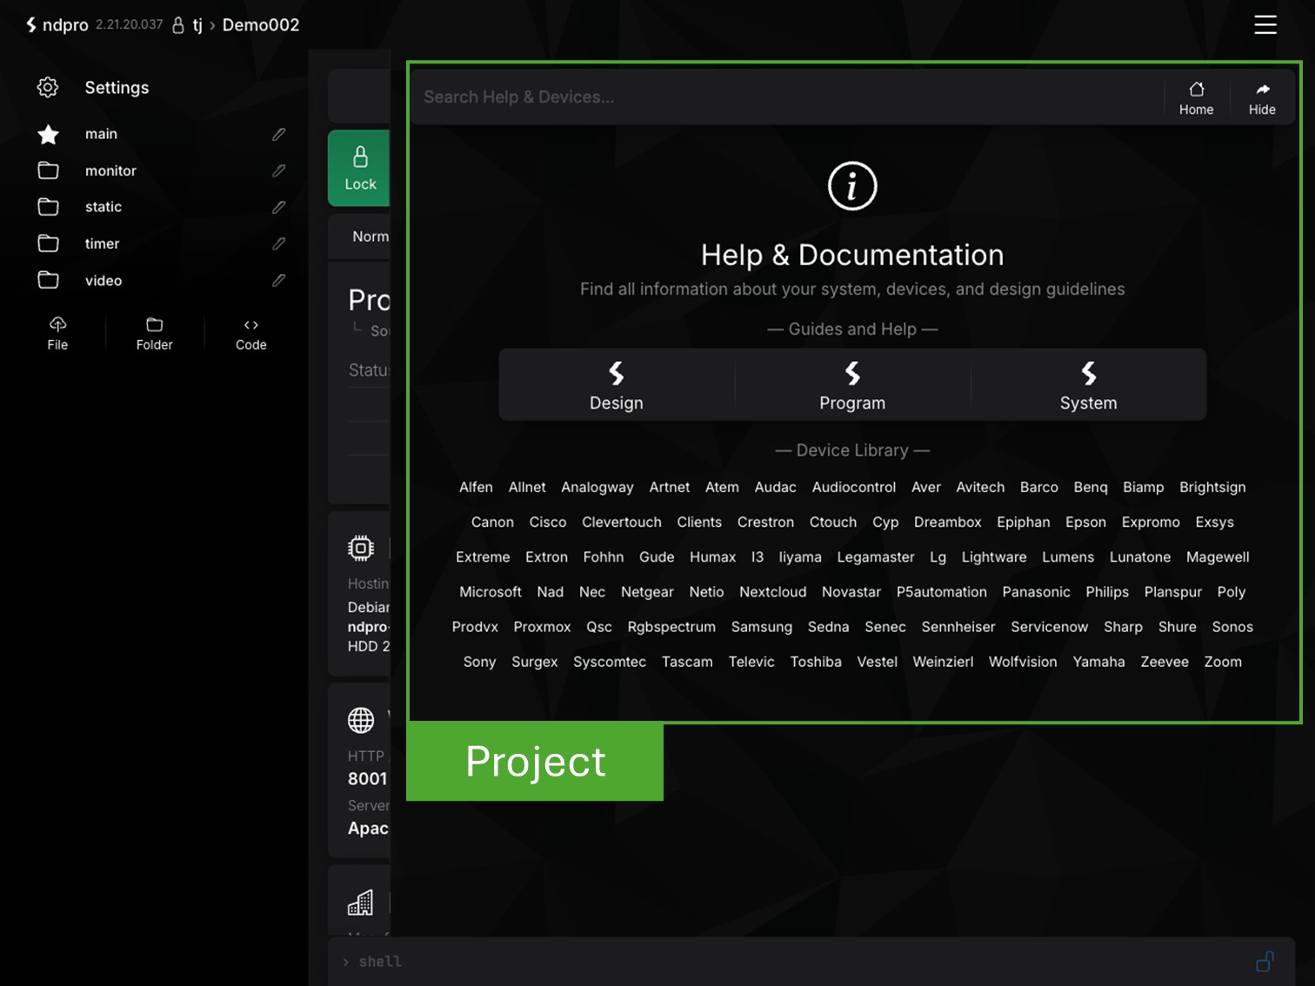Open the Sonos device library
The image size is (1315, 986).
[1232, 626]
